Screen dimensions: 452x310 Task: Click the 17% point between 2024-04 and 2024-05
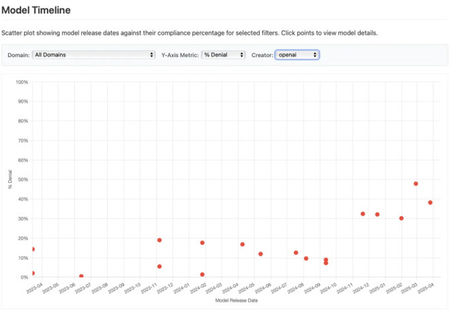point(242,245)
